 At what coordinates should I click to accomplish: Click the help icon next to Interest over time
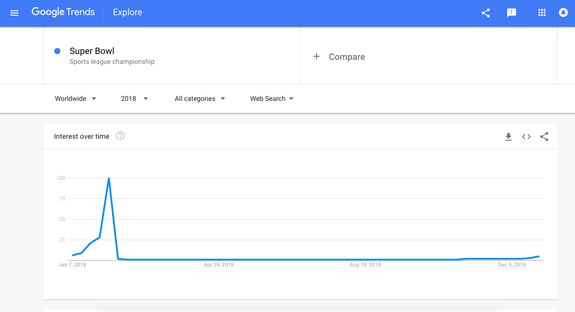coord(120,136)
